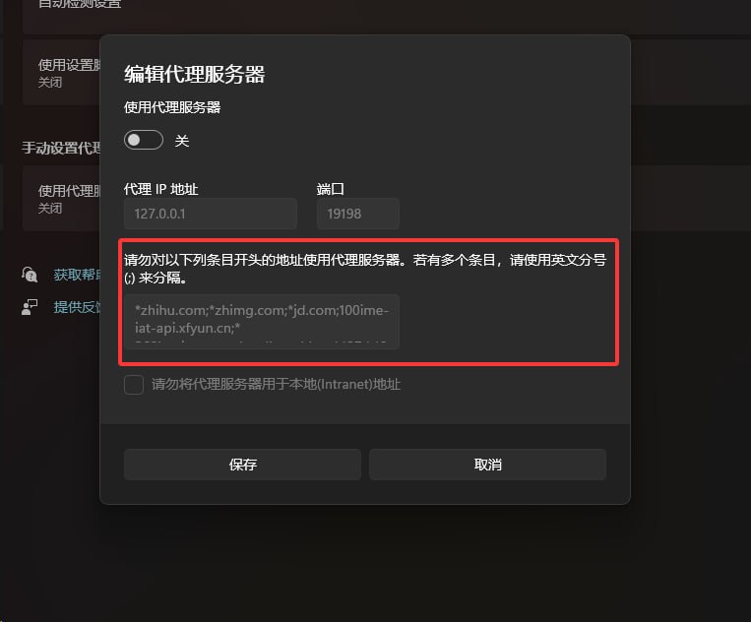Click the 端口 label above port field
The width and height of the screenshot is (751, 622).
330,189
